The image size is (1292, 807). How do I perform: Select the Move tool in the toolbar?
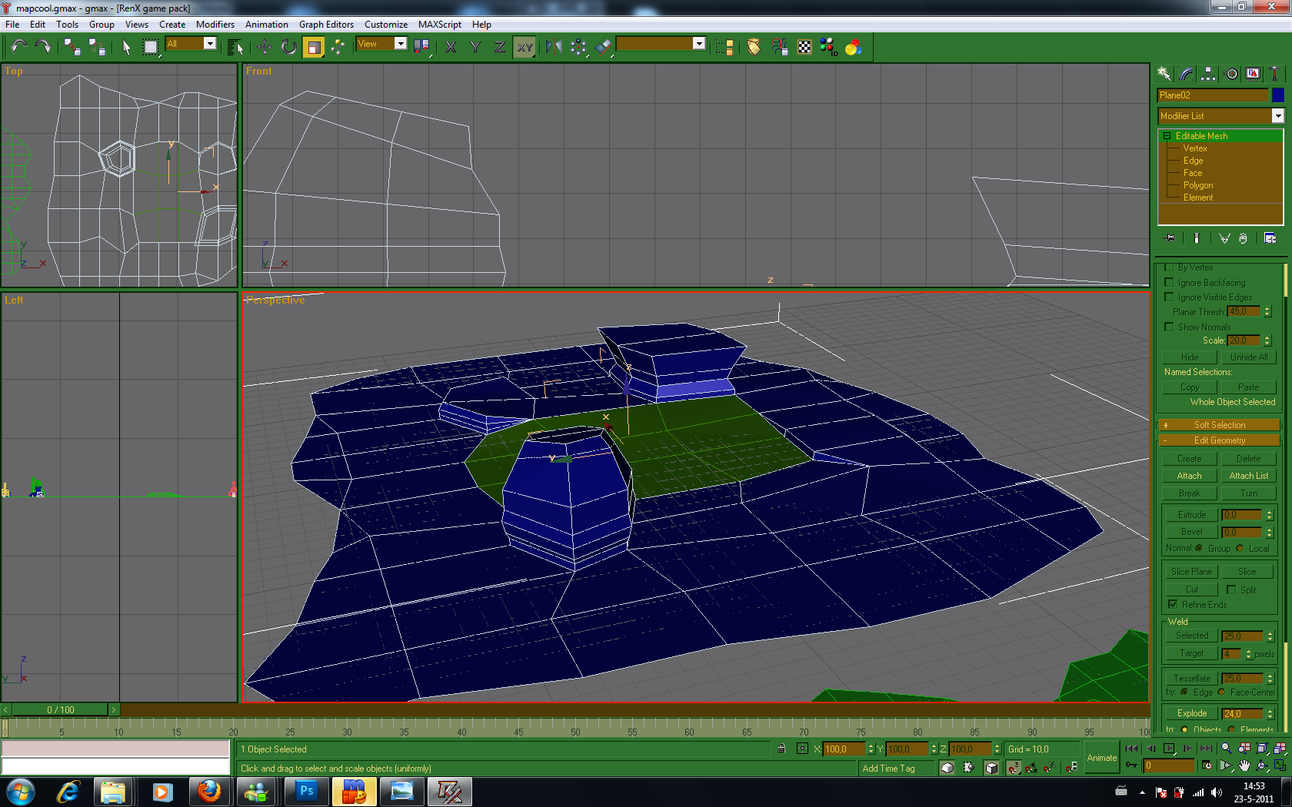[264, 47]
